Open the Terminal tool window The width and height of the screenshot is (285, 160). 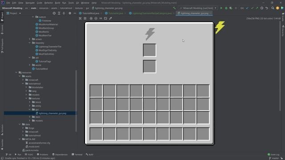point(77,155)
